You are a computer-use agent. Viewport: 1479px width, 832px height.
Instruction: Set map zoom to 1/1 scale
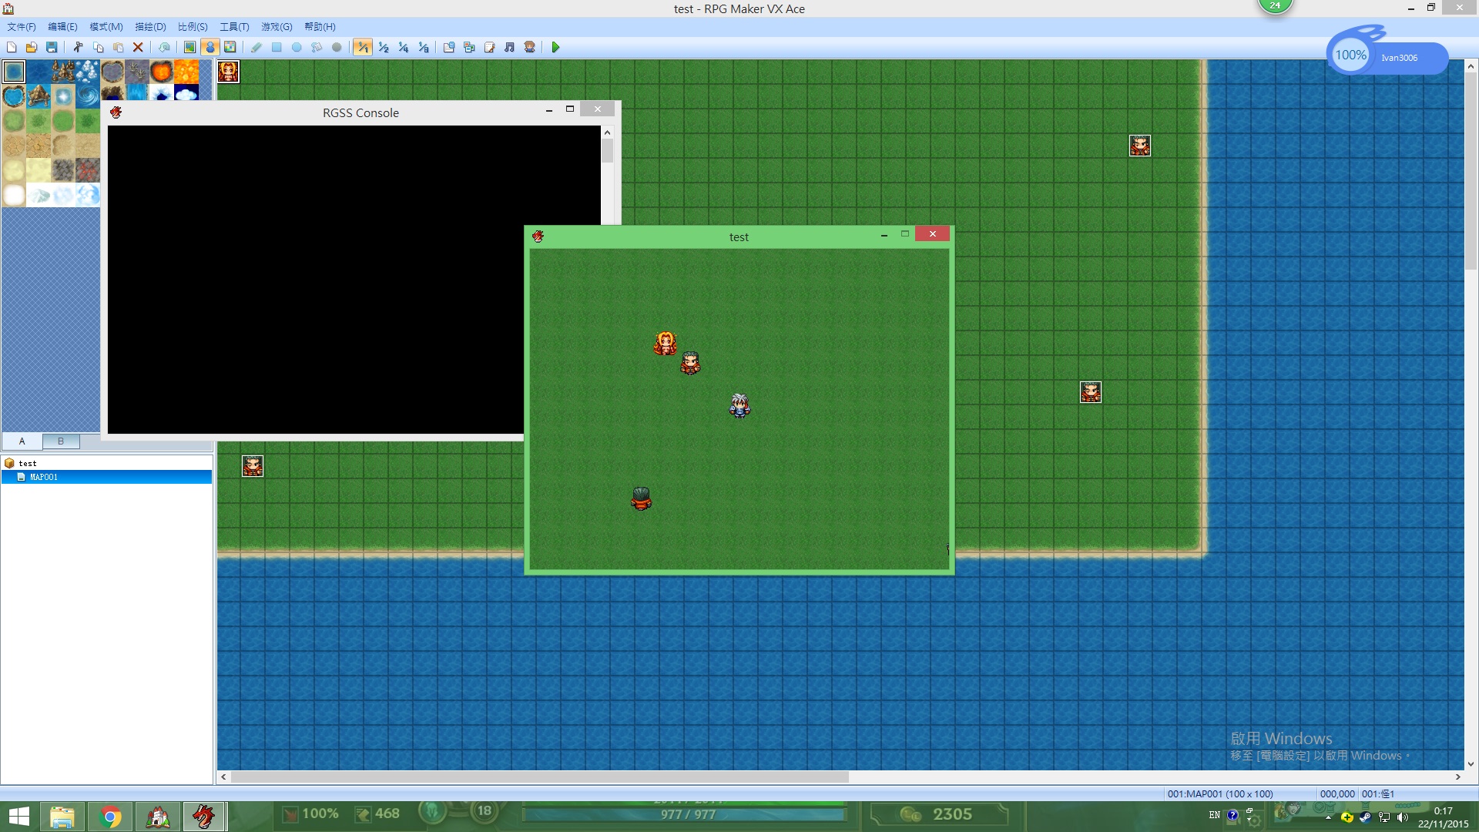coord(363,48)
